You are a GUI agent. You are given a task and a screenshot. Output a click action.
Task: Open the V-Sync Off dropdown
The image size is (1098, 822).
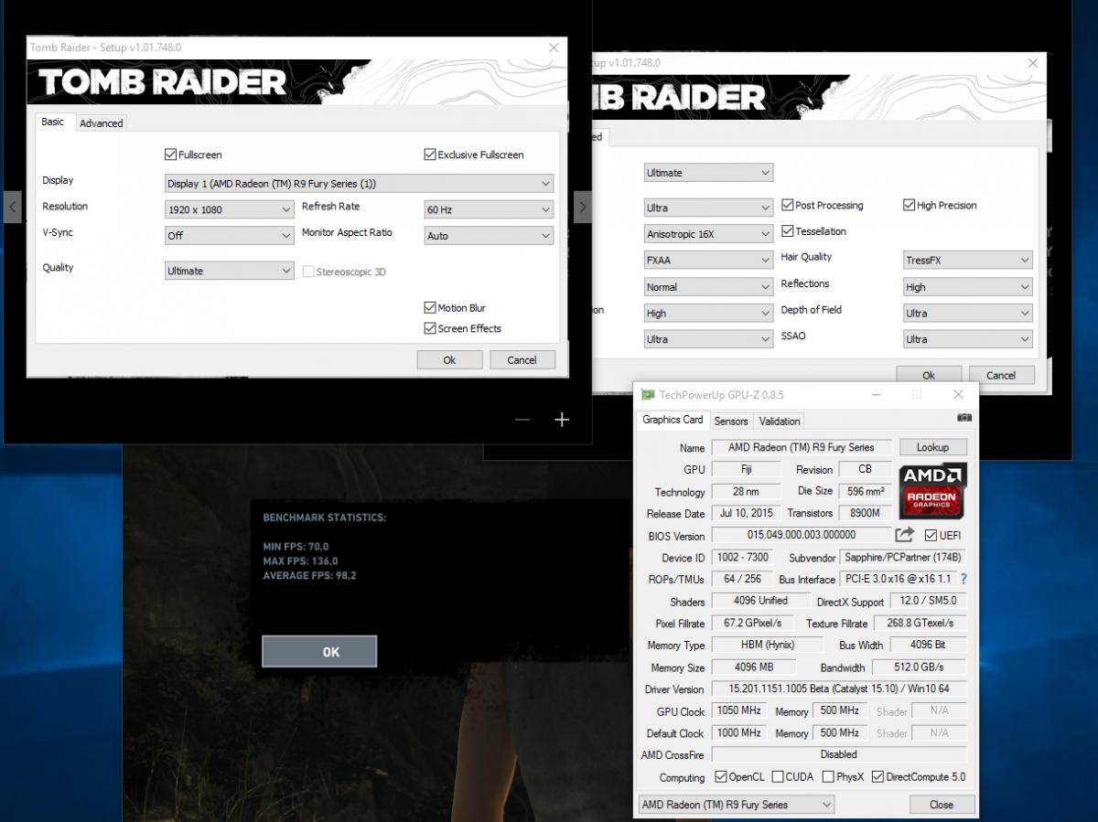coord(229,235)
